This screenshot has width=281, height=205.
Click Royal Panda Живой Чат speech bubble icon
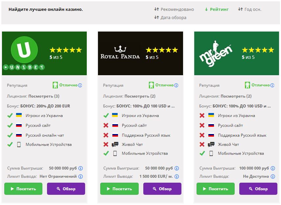pyautogui.click(x=115, y=144)
